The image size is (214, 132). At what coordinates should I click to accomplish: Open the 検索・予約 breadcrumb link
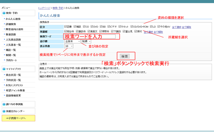point(58,8)
